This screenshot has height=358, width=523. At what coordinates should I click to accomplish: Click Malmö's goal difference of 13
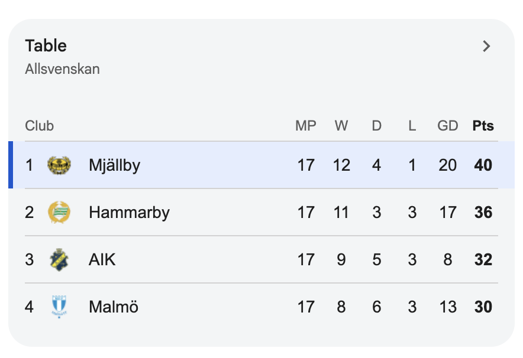[448, 307]
